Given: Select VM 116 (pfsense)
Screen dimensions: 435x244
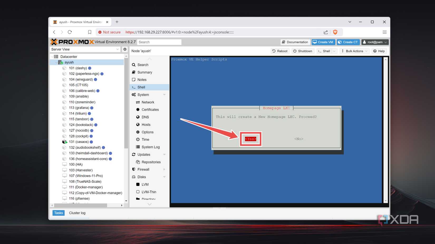Looking at the screenshot, I should tap(79, 199).
